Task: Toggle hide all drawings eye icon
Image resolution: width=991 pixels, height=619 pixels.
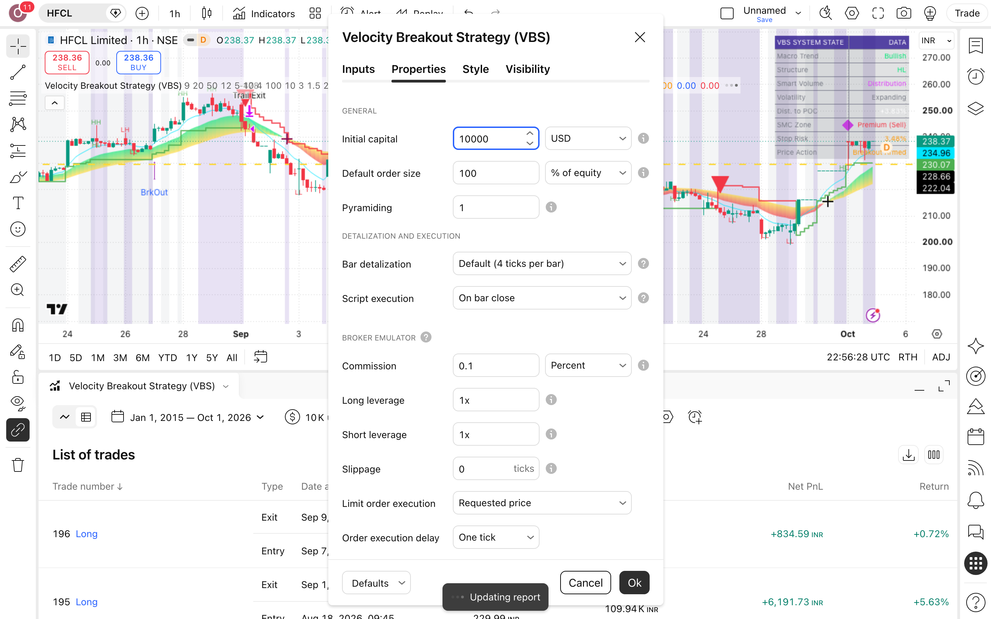Action: (x=18, y=403)
